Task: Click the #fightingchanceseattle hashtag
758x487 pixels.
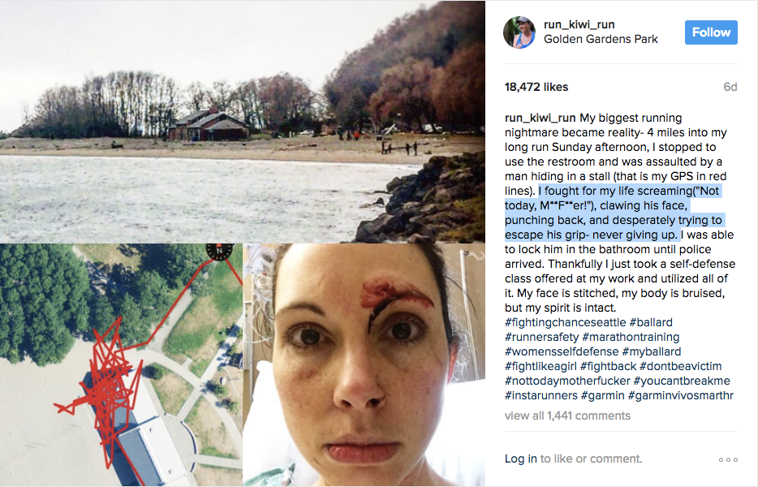Action: (x=565, y=322)
